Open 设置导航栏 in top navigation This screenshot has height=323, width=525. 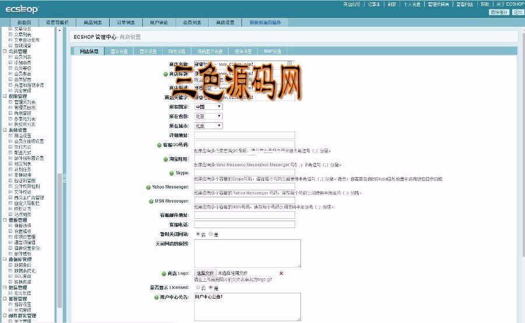pos(57,22)
